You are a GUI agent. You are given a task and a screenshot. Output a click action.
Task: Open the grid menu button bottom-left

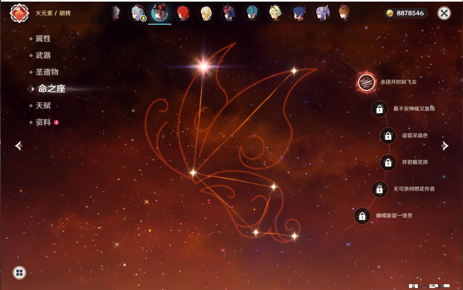[19, 273]
